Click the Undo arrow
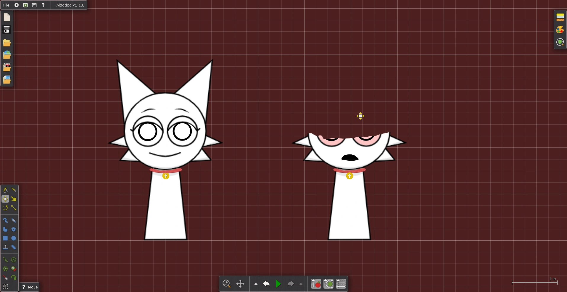 266,284
